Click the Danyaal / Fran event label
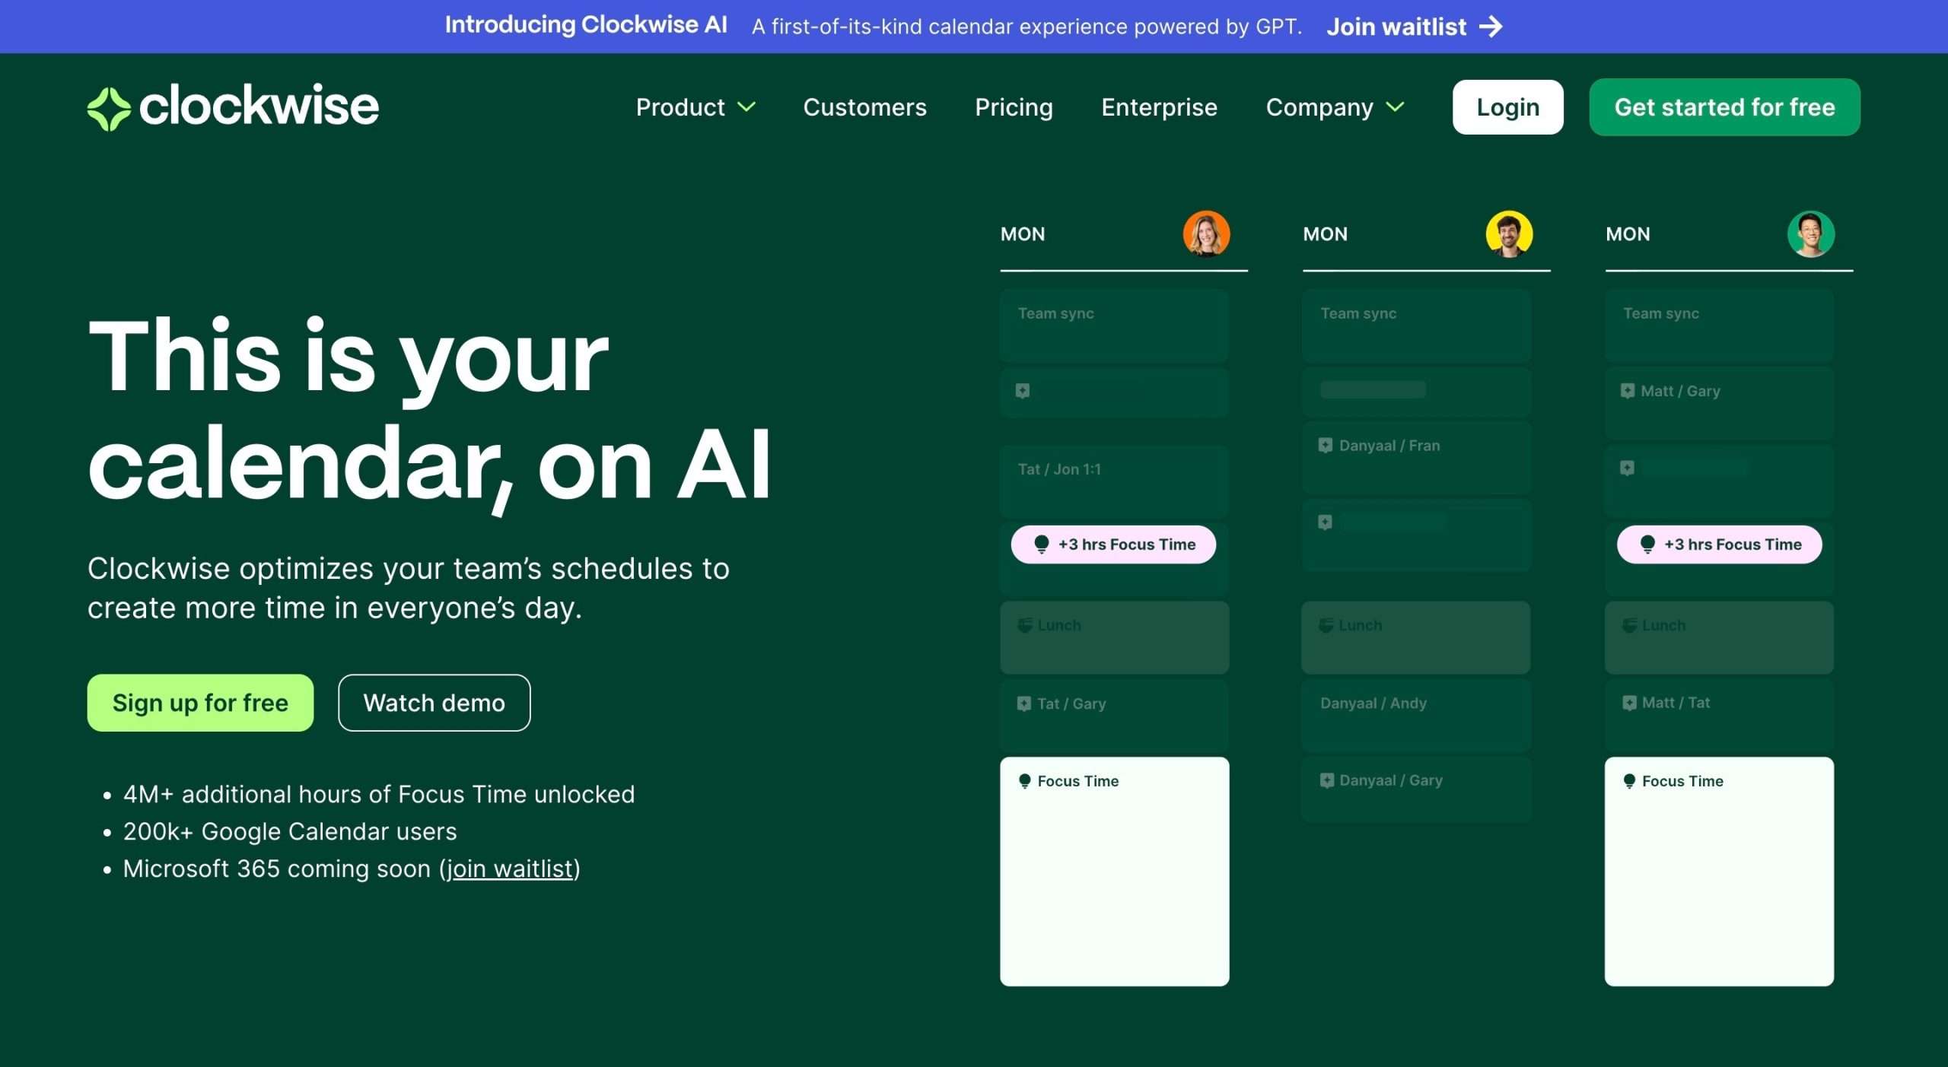The image size is (1948, 1067). [1389, 445]
